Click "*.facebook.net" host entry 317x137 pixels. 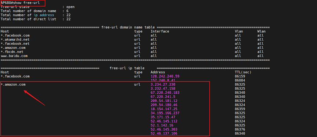[x=15, y=43]
